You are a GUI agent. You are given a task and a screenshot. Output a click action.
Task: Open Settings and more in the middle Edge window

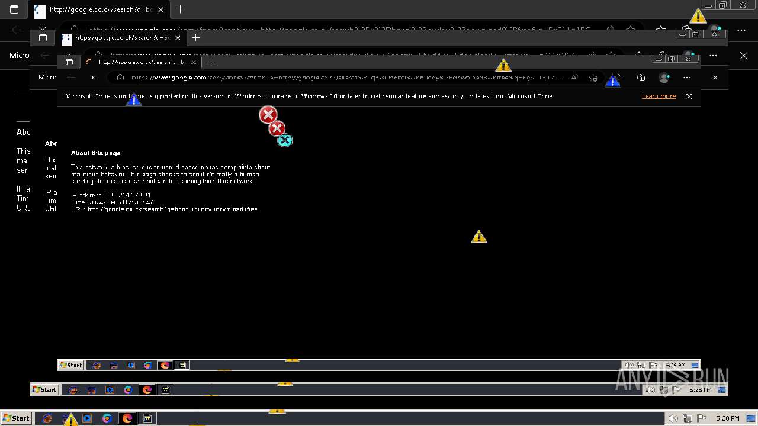(713, 56)
